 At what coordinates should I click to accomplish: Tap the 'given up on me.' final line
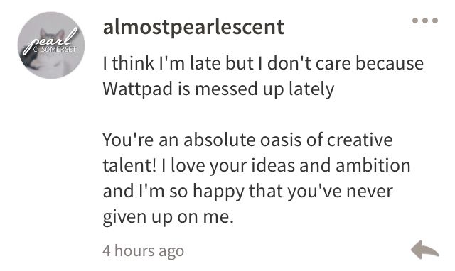pyautogui.click(x=168, y=217)
